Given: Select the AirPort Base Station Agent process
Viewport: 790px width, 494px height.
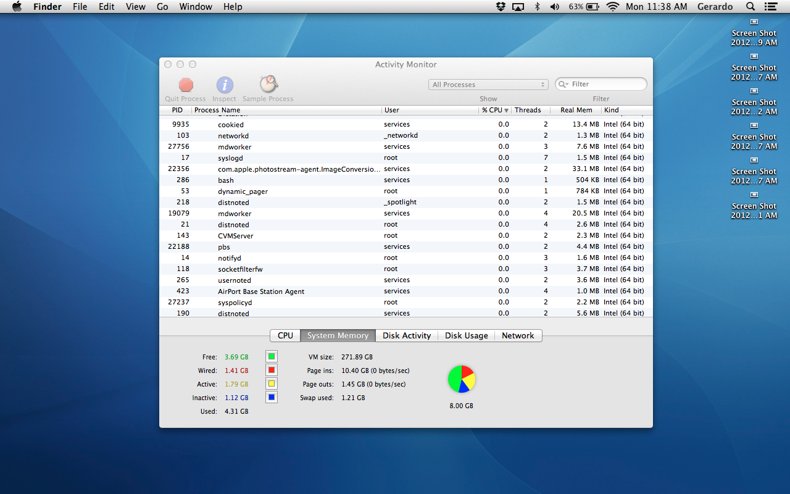Looking at the screenshot, I should [261, 291].
